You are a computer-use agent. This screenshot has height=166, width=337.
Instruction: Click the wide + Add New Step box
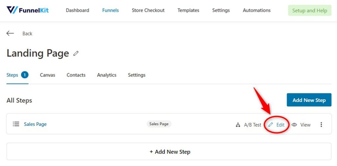pyautogui.click(x=169, y=152)
